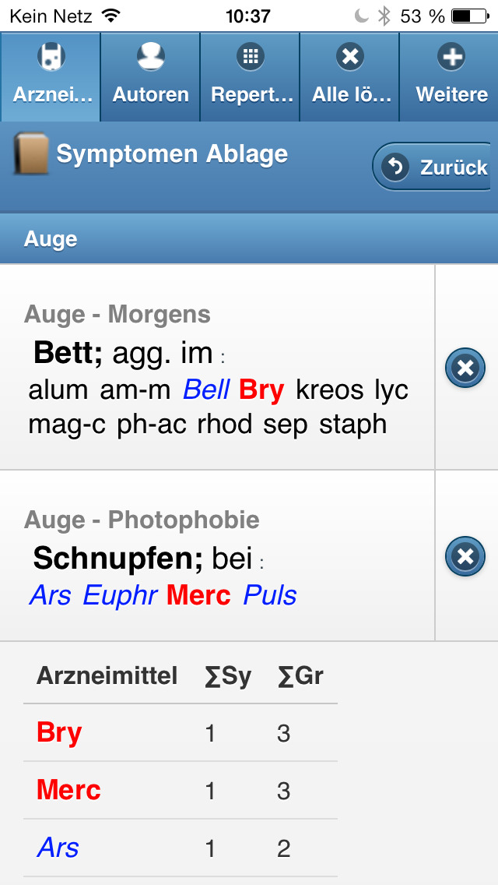Tap the Autoren person icon

151,57
